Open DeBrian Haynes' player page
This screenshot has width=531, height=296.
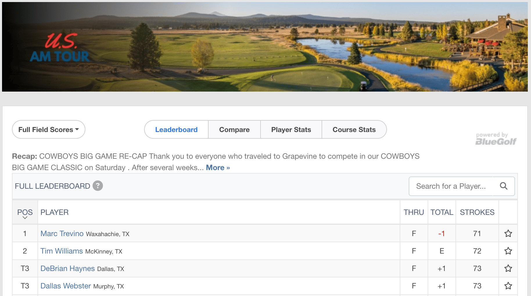pyautogui.click(x=67, y=268)
